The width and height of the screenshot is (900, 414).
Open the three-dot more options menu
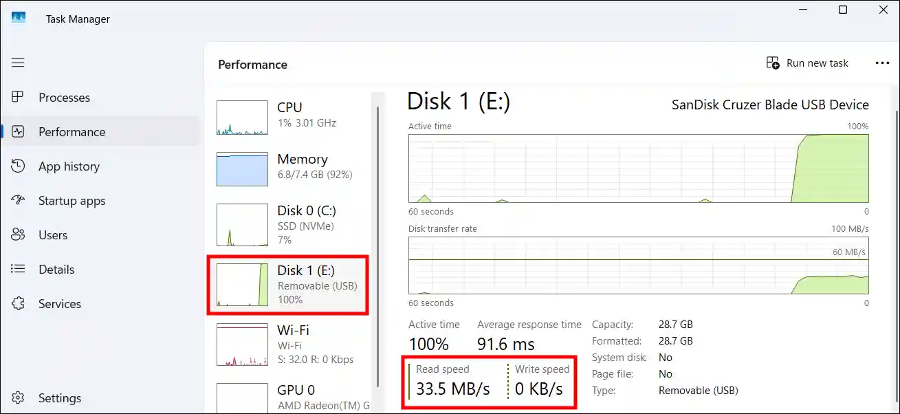pos(882,63)
